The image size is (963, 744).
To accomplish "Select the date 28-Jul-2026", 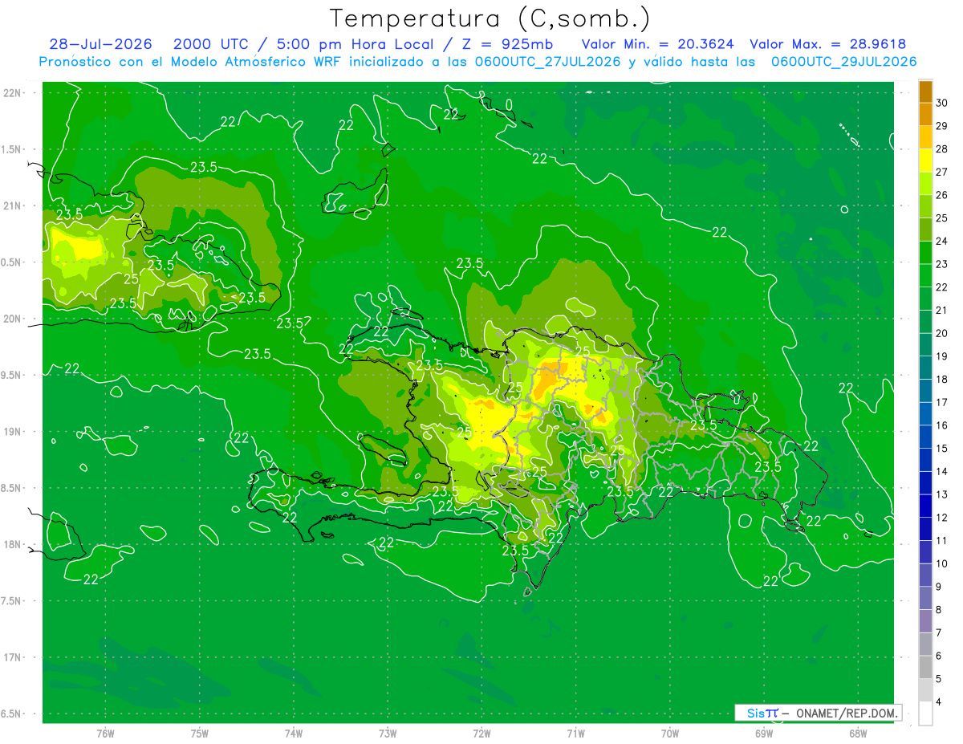I will pos(100,44).
